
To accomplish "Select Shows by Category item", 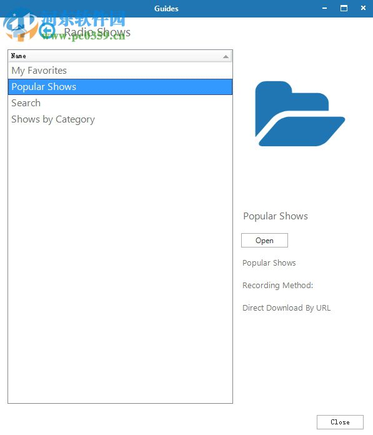I will [x=120, y=119].
